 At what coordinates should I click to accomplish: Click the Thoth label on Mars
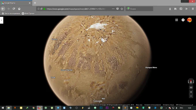pyautogui.click(x=53, y=77)
